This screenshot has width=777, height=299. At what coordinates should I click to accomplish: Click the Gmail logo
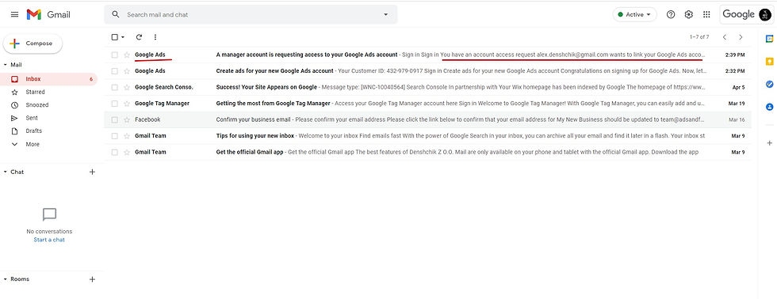click(x=48, y=15)
